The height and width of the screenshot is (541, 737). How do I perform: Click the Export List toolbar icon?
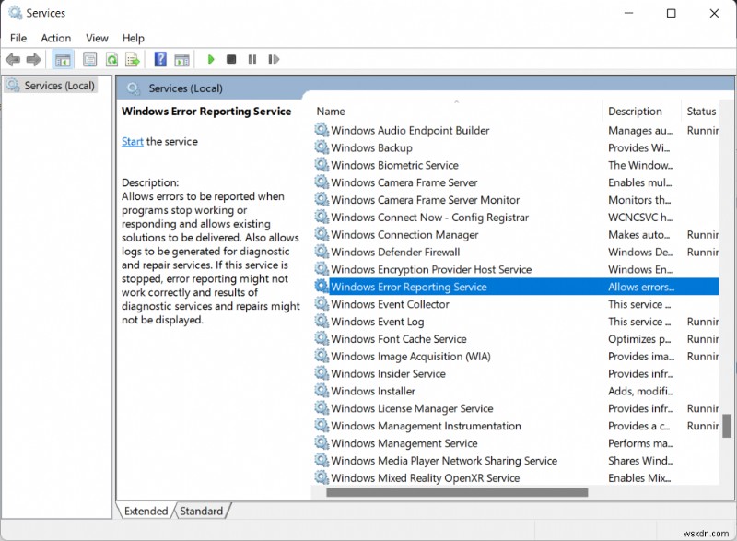click(x=133, y=60)
